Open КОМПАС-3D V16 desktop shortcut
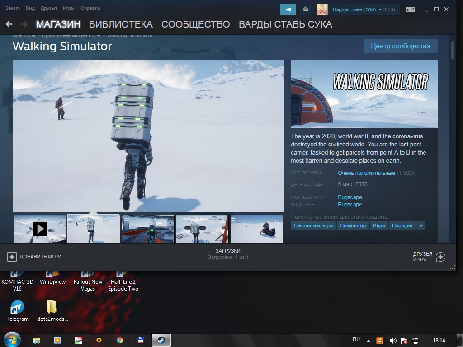The height and width of the screenshot is (347, 463). coord(17,282)
